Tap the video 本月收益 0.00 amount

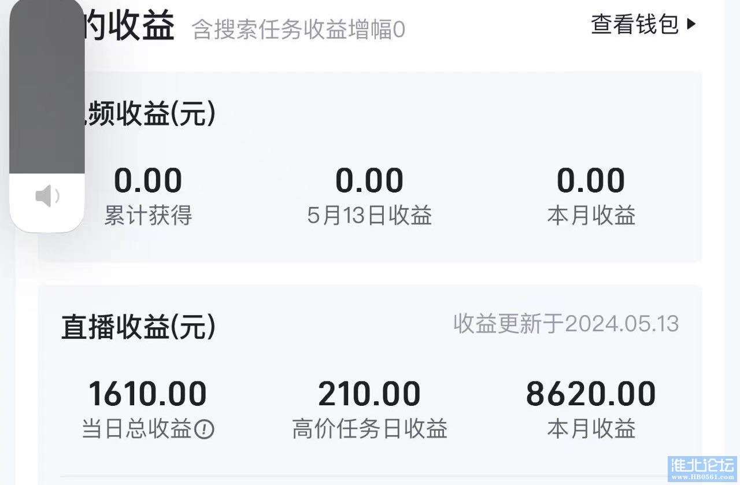tap(591, 180)
